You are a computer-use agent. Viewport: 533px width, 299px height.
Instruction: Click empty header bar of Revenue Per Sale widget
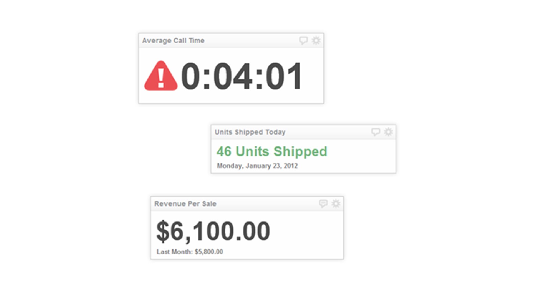[266, 204]
